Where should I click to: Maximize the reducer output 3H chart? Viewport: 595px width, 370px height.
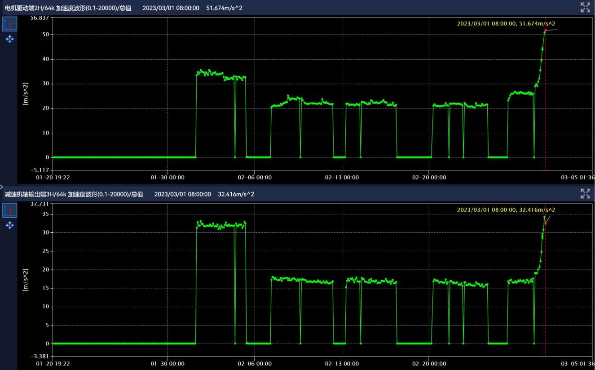pos(585,194)
